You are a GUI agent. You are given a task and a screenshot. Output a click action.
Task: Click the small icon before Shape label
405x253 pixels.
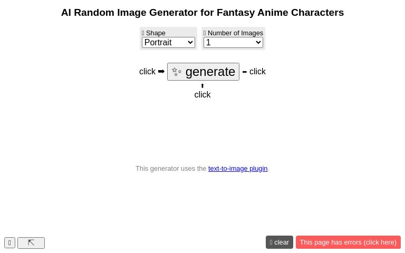(143, 33)
